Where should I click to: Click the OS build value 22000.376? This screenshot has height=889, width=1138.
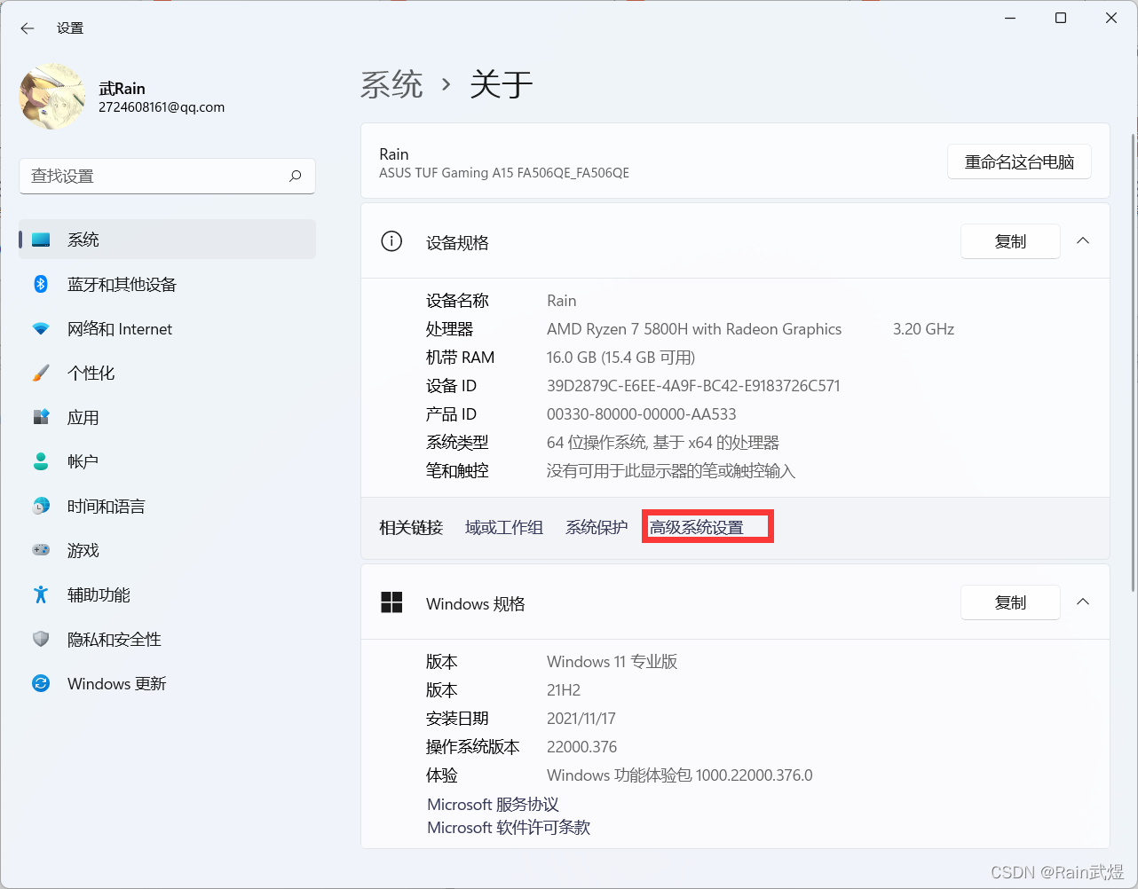coord(581,746)
